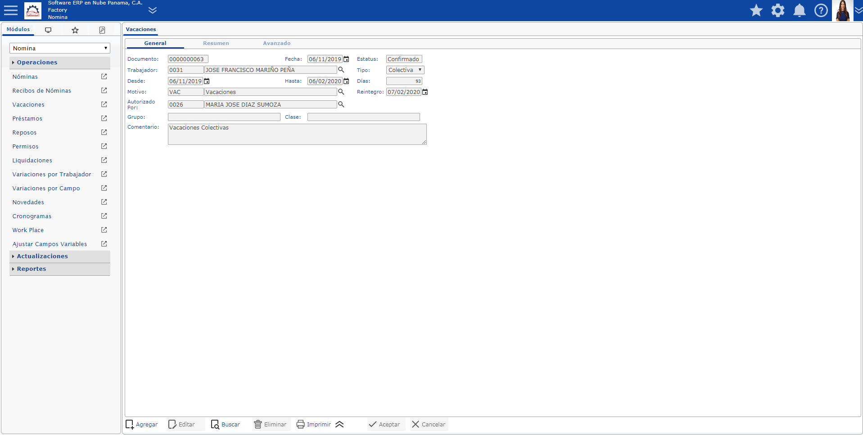Open Liquidaciones external link icon
The width and height of the screenshot is (863, 435).
(x=104, y=160)
